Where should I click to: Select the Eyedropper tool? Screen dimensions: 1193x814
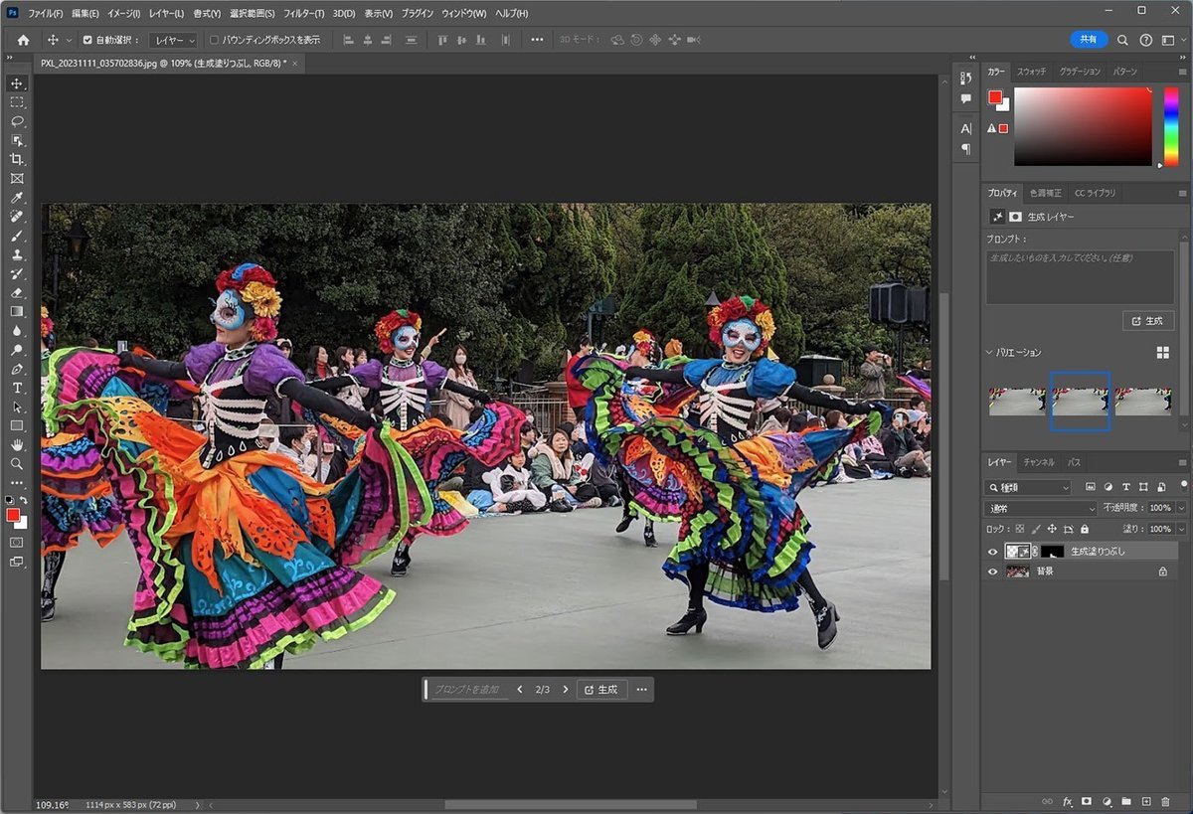pyautogui.click(x=17, y=197)
